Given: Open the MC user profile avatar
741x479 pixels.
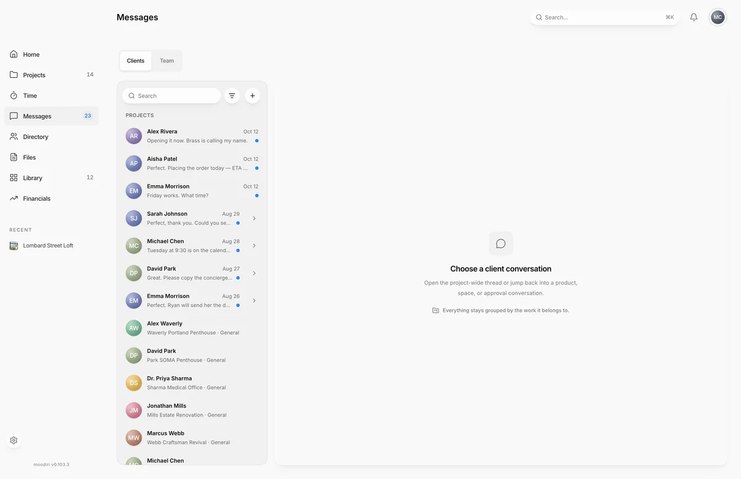Looking at the screenshot, I should click(x=718, y=17).
